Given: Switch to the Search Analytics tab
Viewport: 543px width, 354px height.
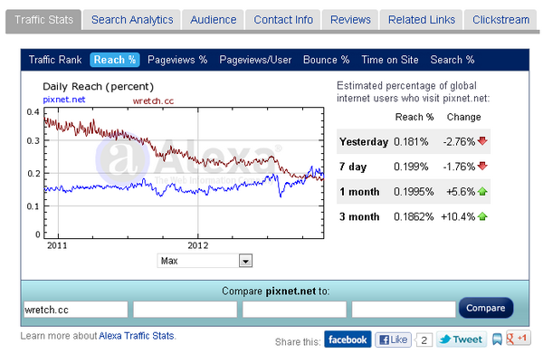Looking at the screenshot, I should pos(132,20).
